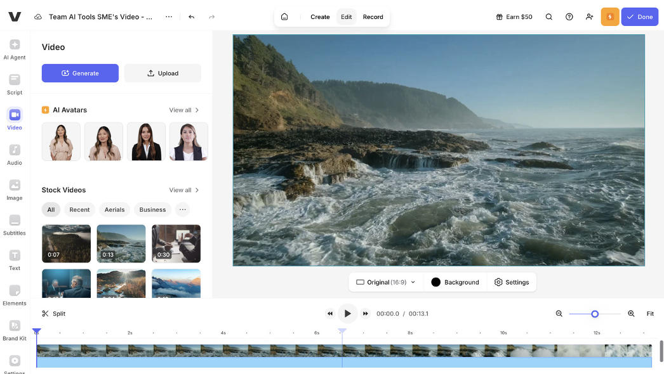
Task: Select the second AI avatar thumbnail
Action: [x=103, y=141]
